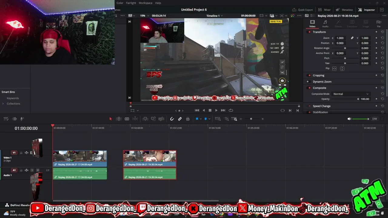Play the timeline viewer
The width and height of the screenshot is (388, 218).
[216, 111]
